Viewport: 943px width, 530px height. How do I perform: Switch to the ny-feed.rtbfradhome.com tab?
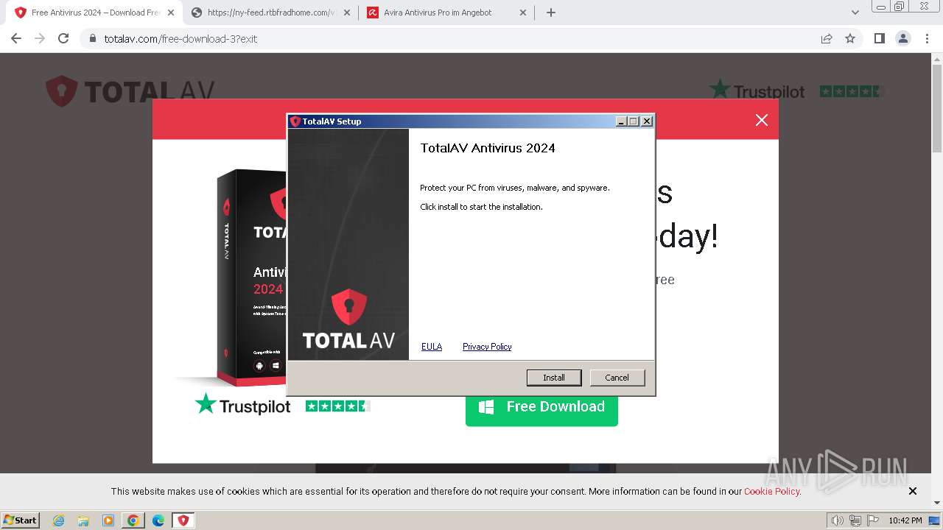click(269, 13)
